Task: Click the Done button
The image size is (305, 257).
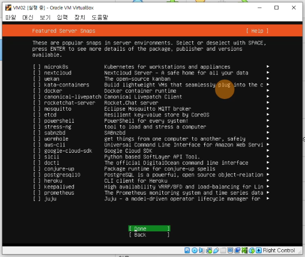Action: pyautogui.click(x=149, y=228)
